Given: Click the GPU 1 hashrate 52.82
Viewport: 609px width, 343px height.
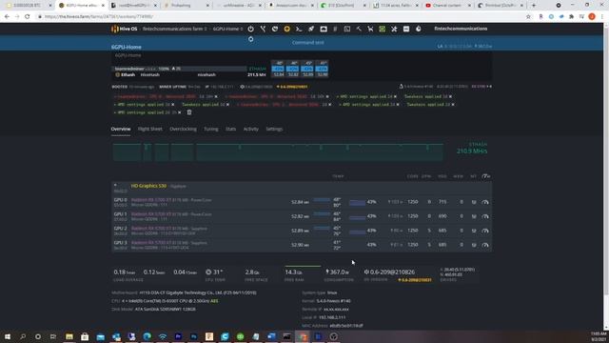Looking at the screenshot, I should pos(300,216).
